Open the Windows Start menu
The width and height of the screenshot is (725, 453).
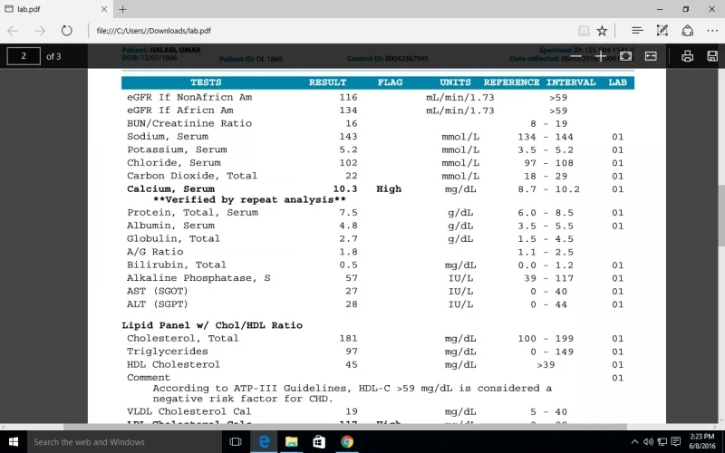click(x=14, y=442)
